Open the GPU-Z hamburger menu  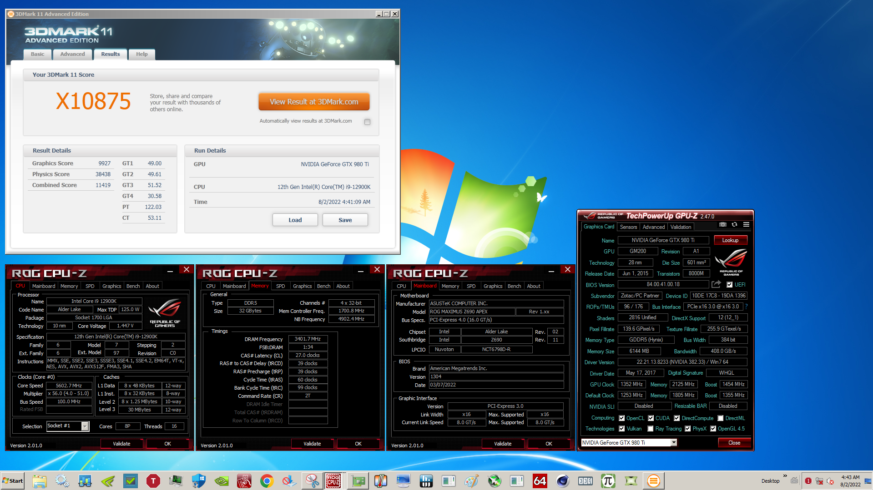pyautogui.click(x=746, y=225)
